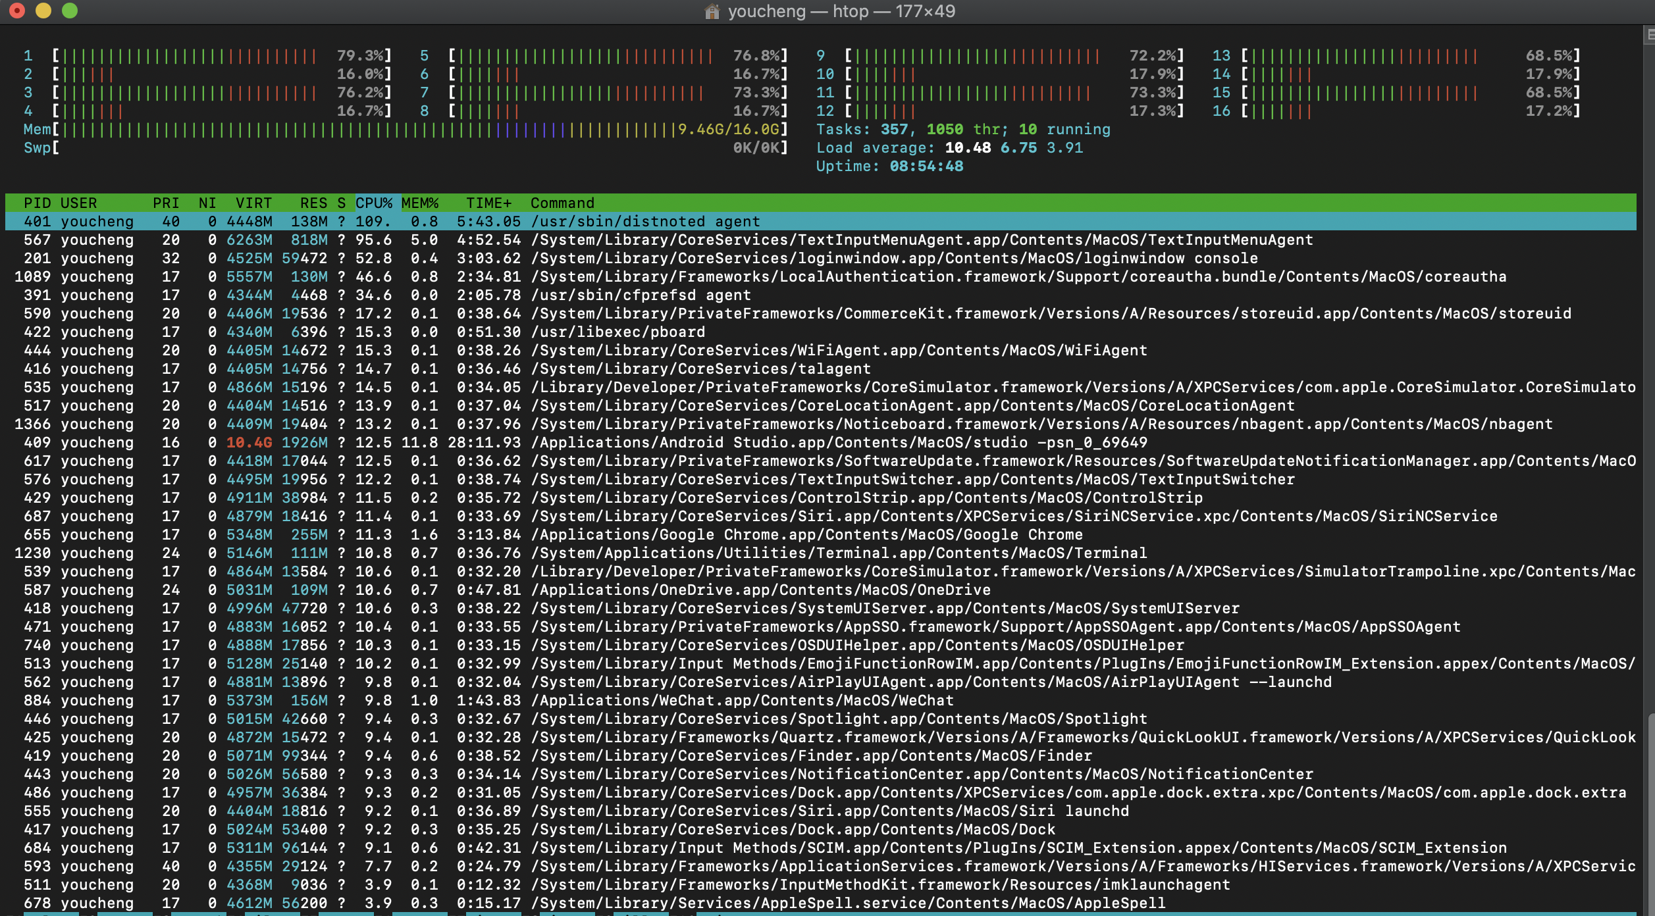
Task: Click the yellow minimize window button
Action: pos(43,11)
